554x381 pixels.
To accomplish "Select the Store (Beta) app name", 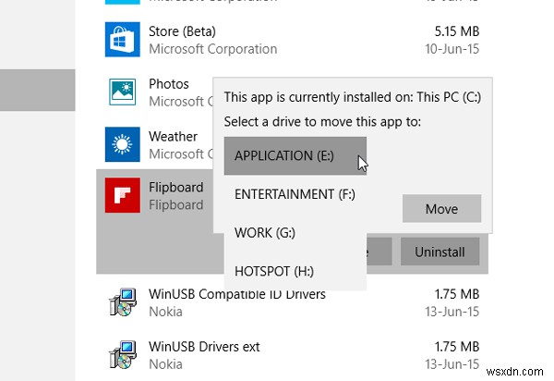I will point(182,31).
